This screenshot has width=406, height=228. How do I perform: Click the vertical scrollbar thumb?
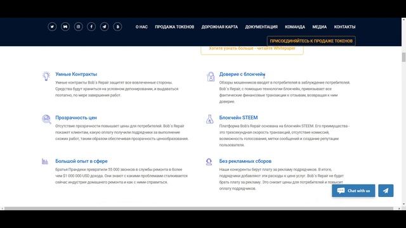403,57
